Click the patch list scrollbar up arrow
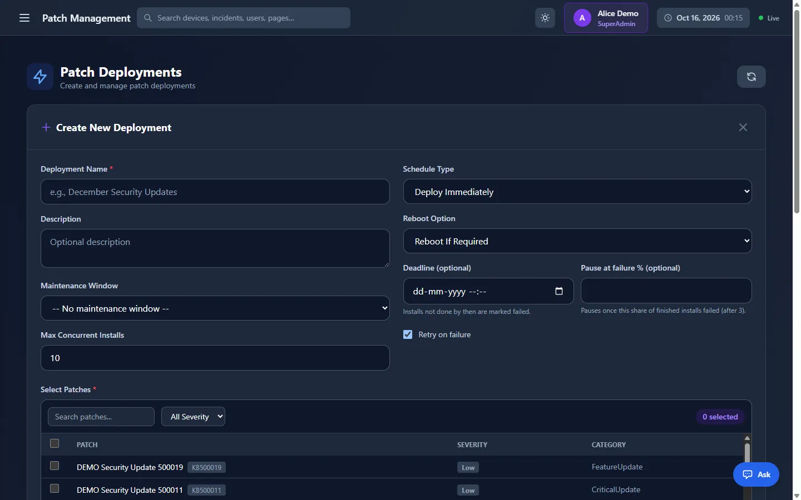The image size is (801, 500). click(747, 438)
